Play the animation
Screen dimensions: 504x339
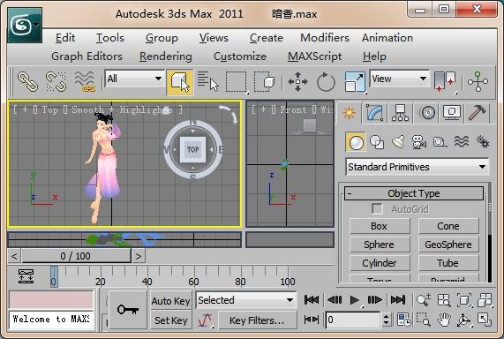click(354, 300)
